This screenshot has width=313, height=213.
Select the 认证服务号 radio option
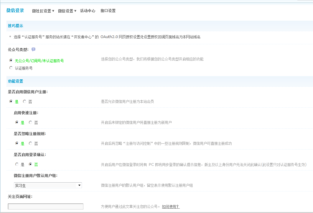pyautogui.click(x=11, y=68)
